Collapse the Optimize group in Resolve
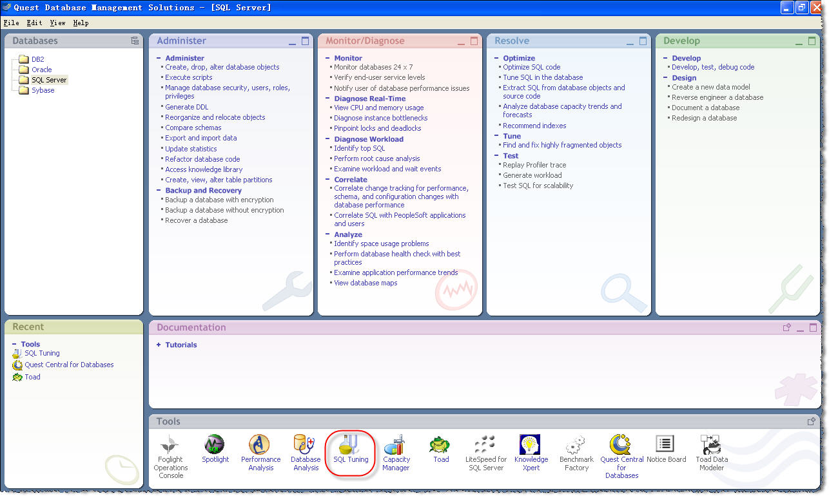Screen dimensions: 829x496 click(497, 58)
